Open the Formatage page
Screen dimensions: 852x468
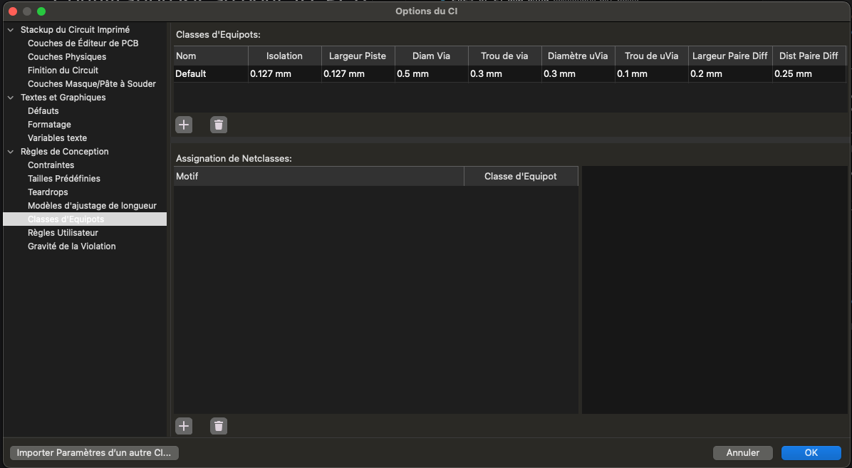click(x=49, y=125)
